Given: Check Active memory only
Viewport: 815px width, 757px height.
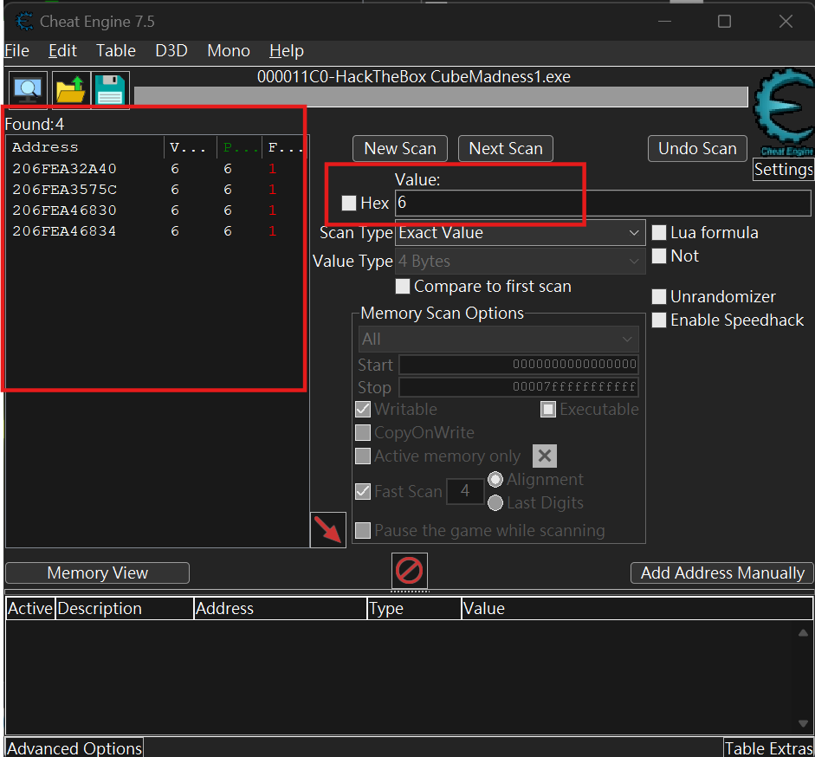Looking at the screenshot, I should tap(363, 456).
